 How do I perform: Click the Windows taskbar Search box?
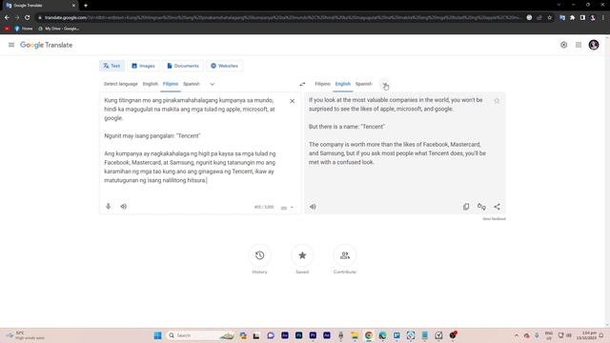[201, 335]
